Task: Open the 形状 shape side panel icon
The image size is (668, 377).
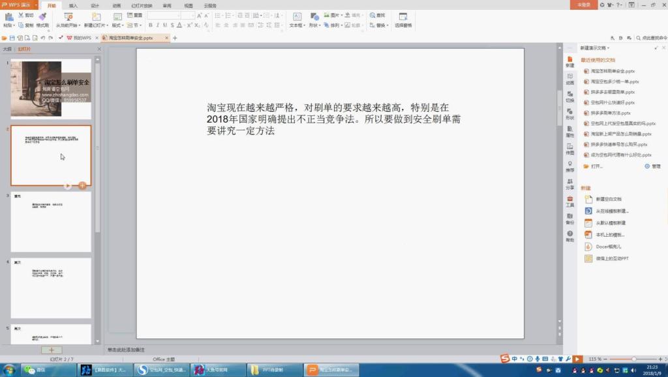Action: coord(569,114)
